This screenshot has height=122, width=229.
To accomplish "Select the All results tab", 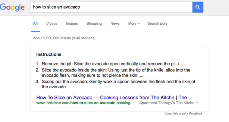I will [35, 23].
